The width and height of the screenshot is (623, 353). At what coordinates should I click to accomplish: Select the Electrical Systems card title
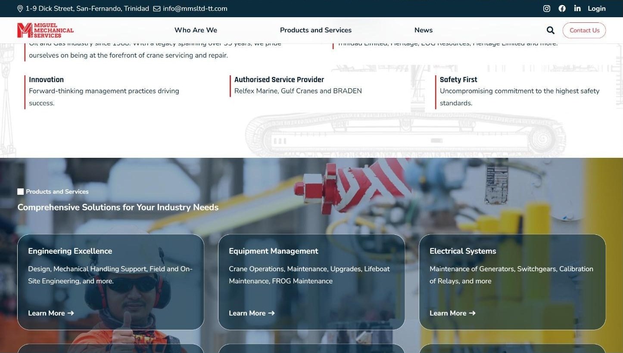coord(463,251)
